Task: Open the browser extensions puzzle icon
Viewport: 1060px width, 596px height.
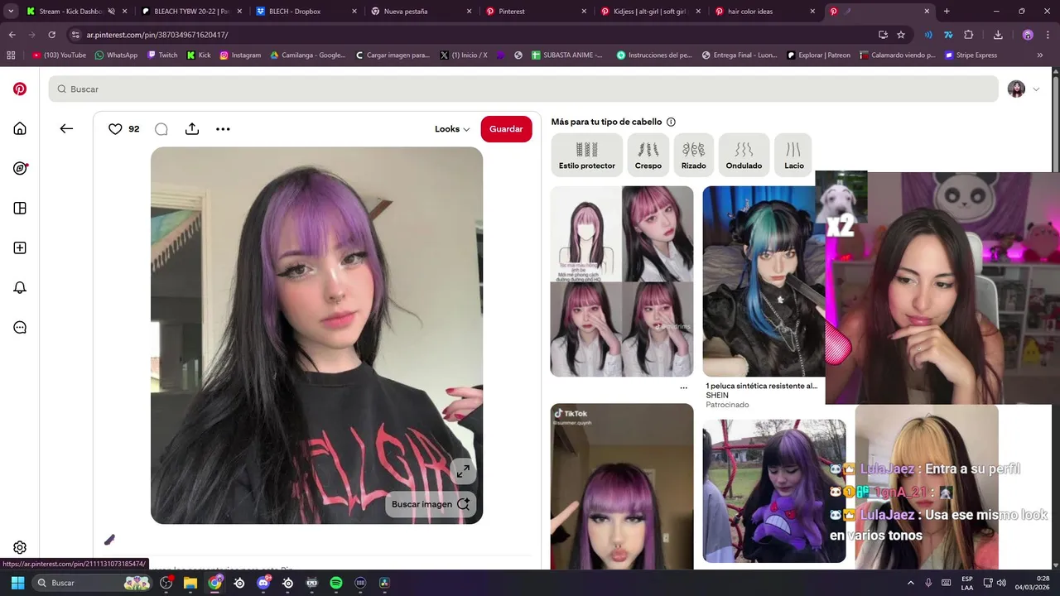Action: coord(969,35)
